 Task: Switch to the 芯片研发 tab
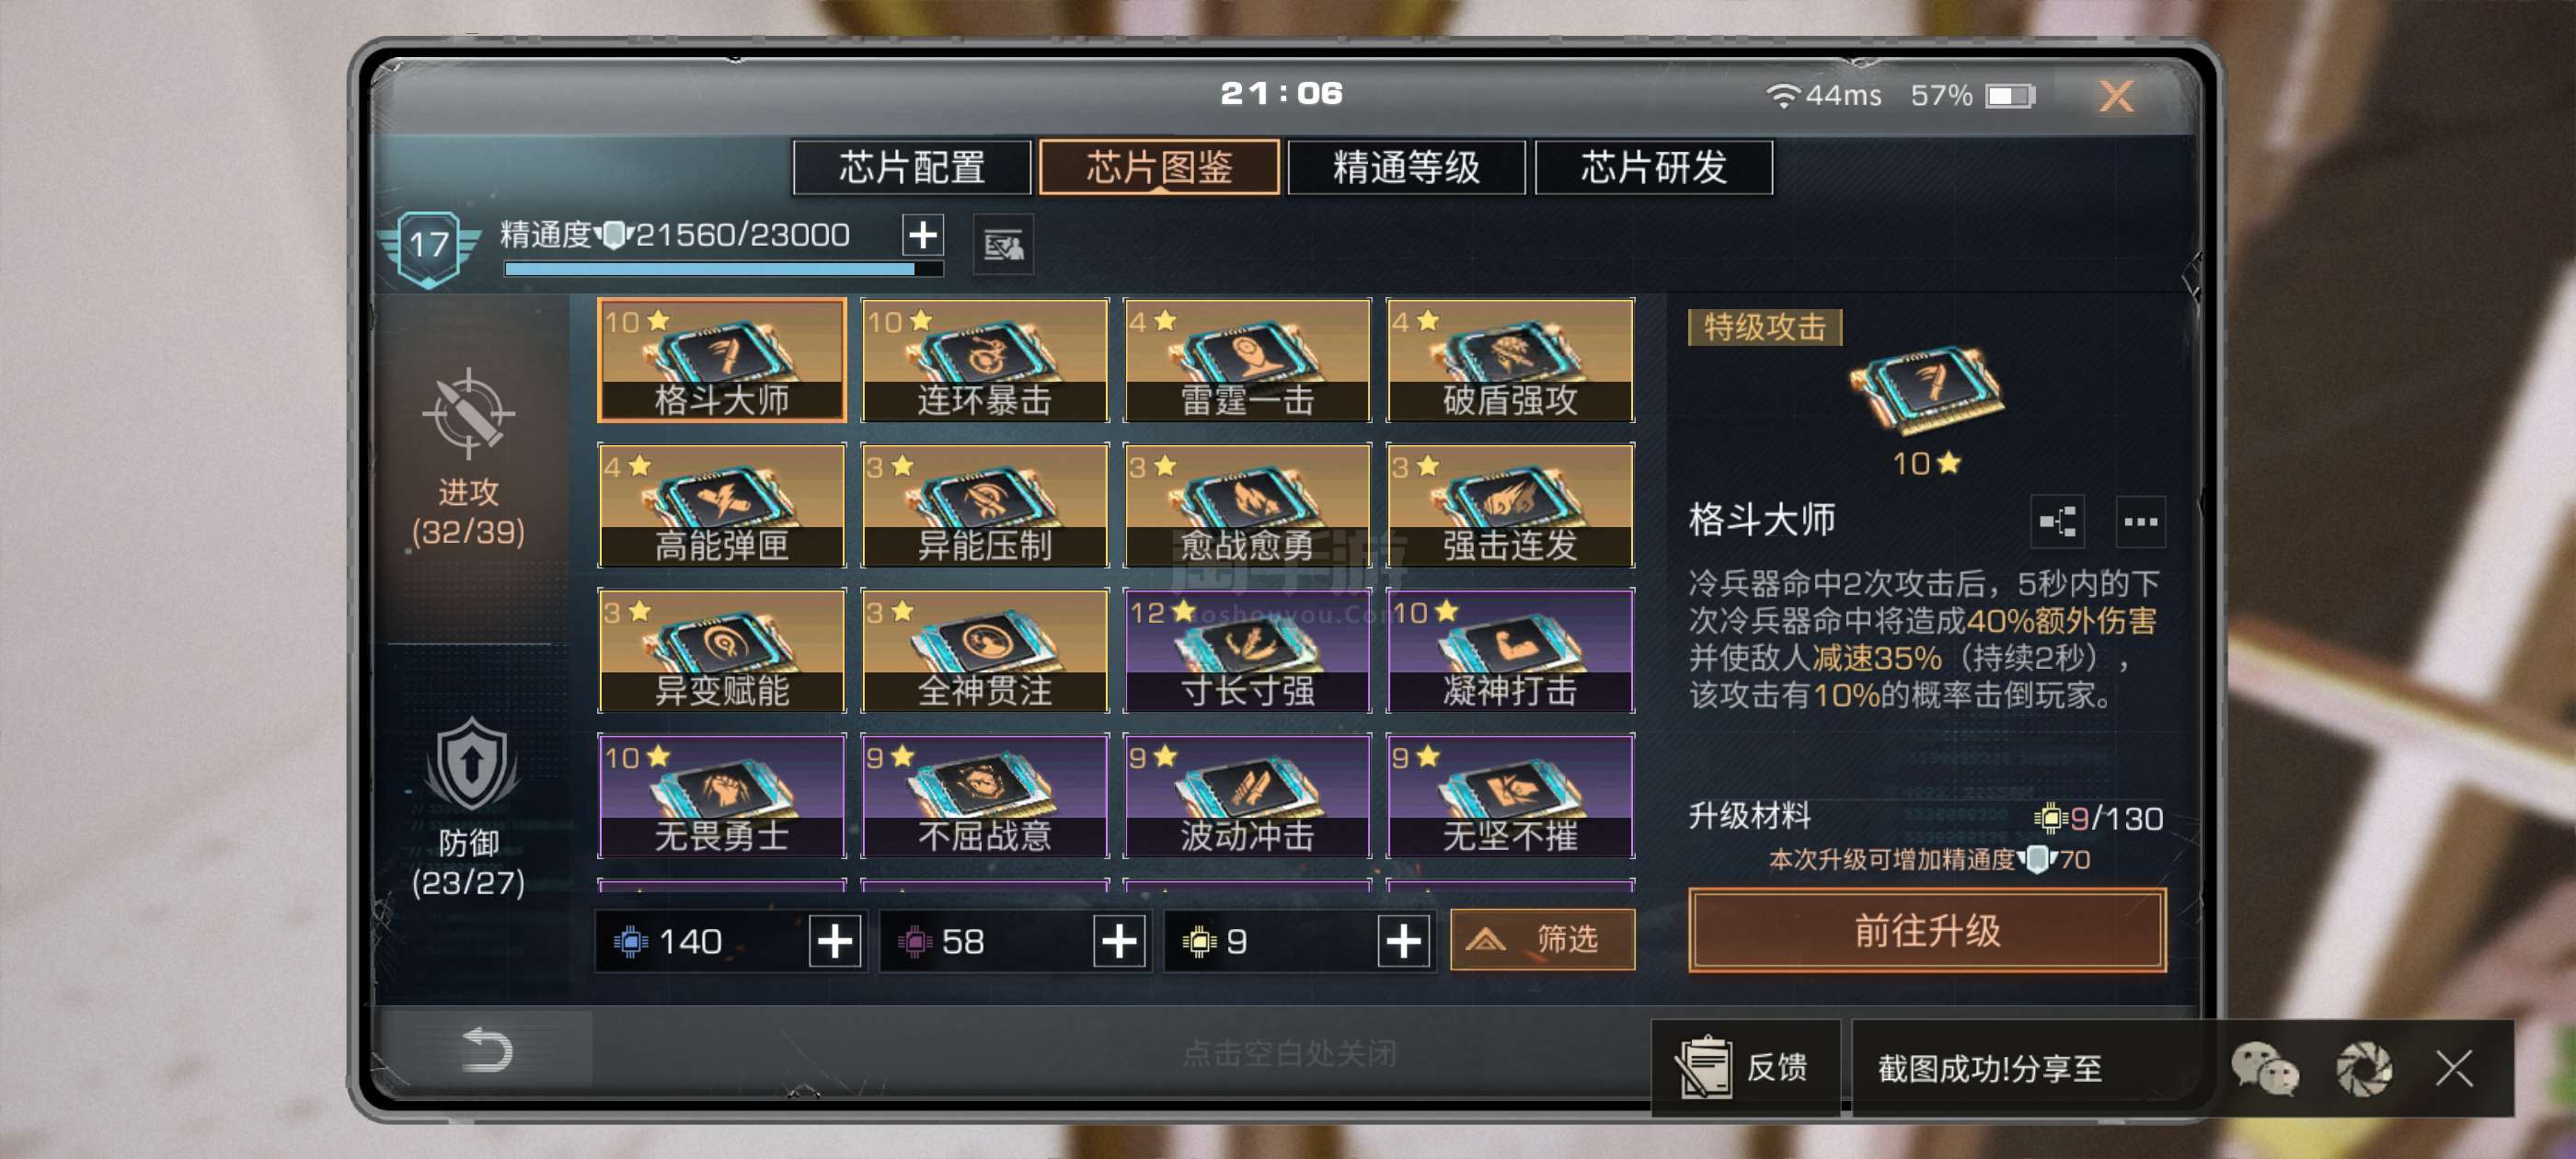(1653, 167)
